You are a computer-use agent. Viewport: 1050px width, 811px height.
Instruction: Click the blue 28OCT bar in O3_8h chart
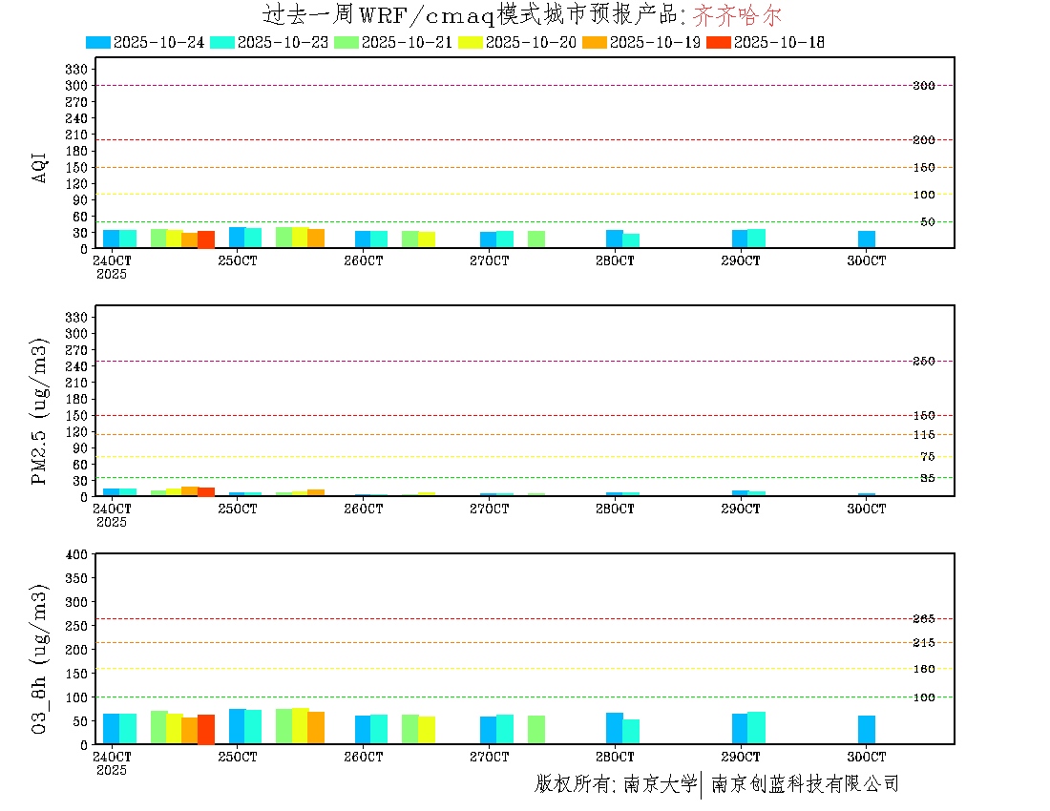pyautogui.click(x=615, y=728)
